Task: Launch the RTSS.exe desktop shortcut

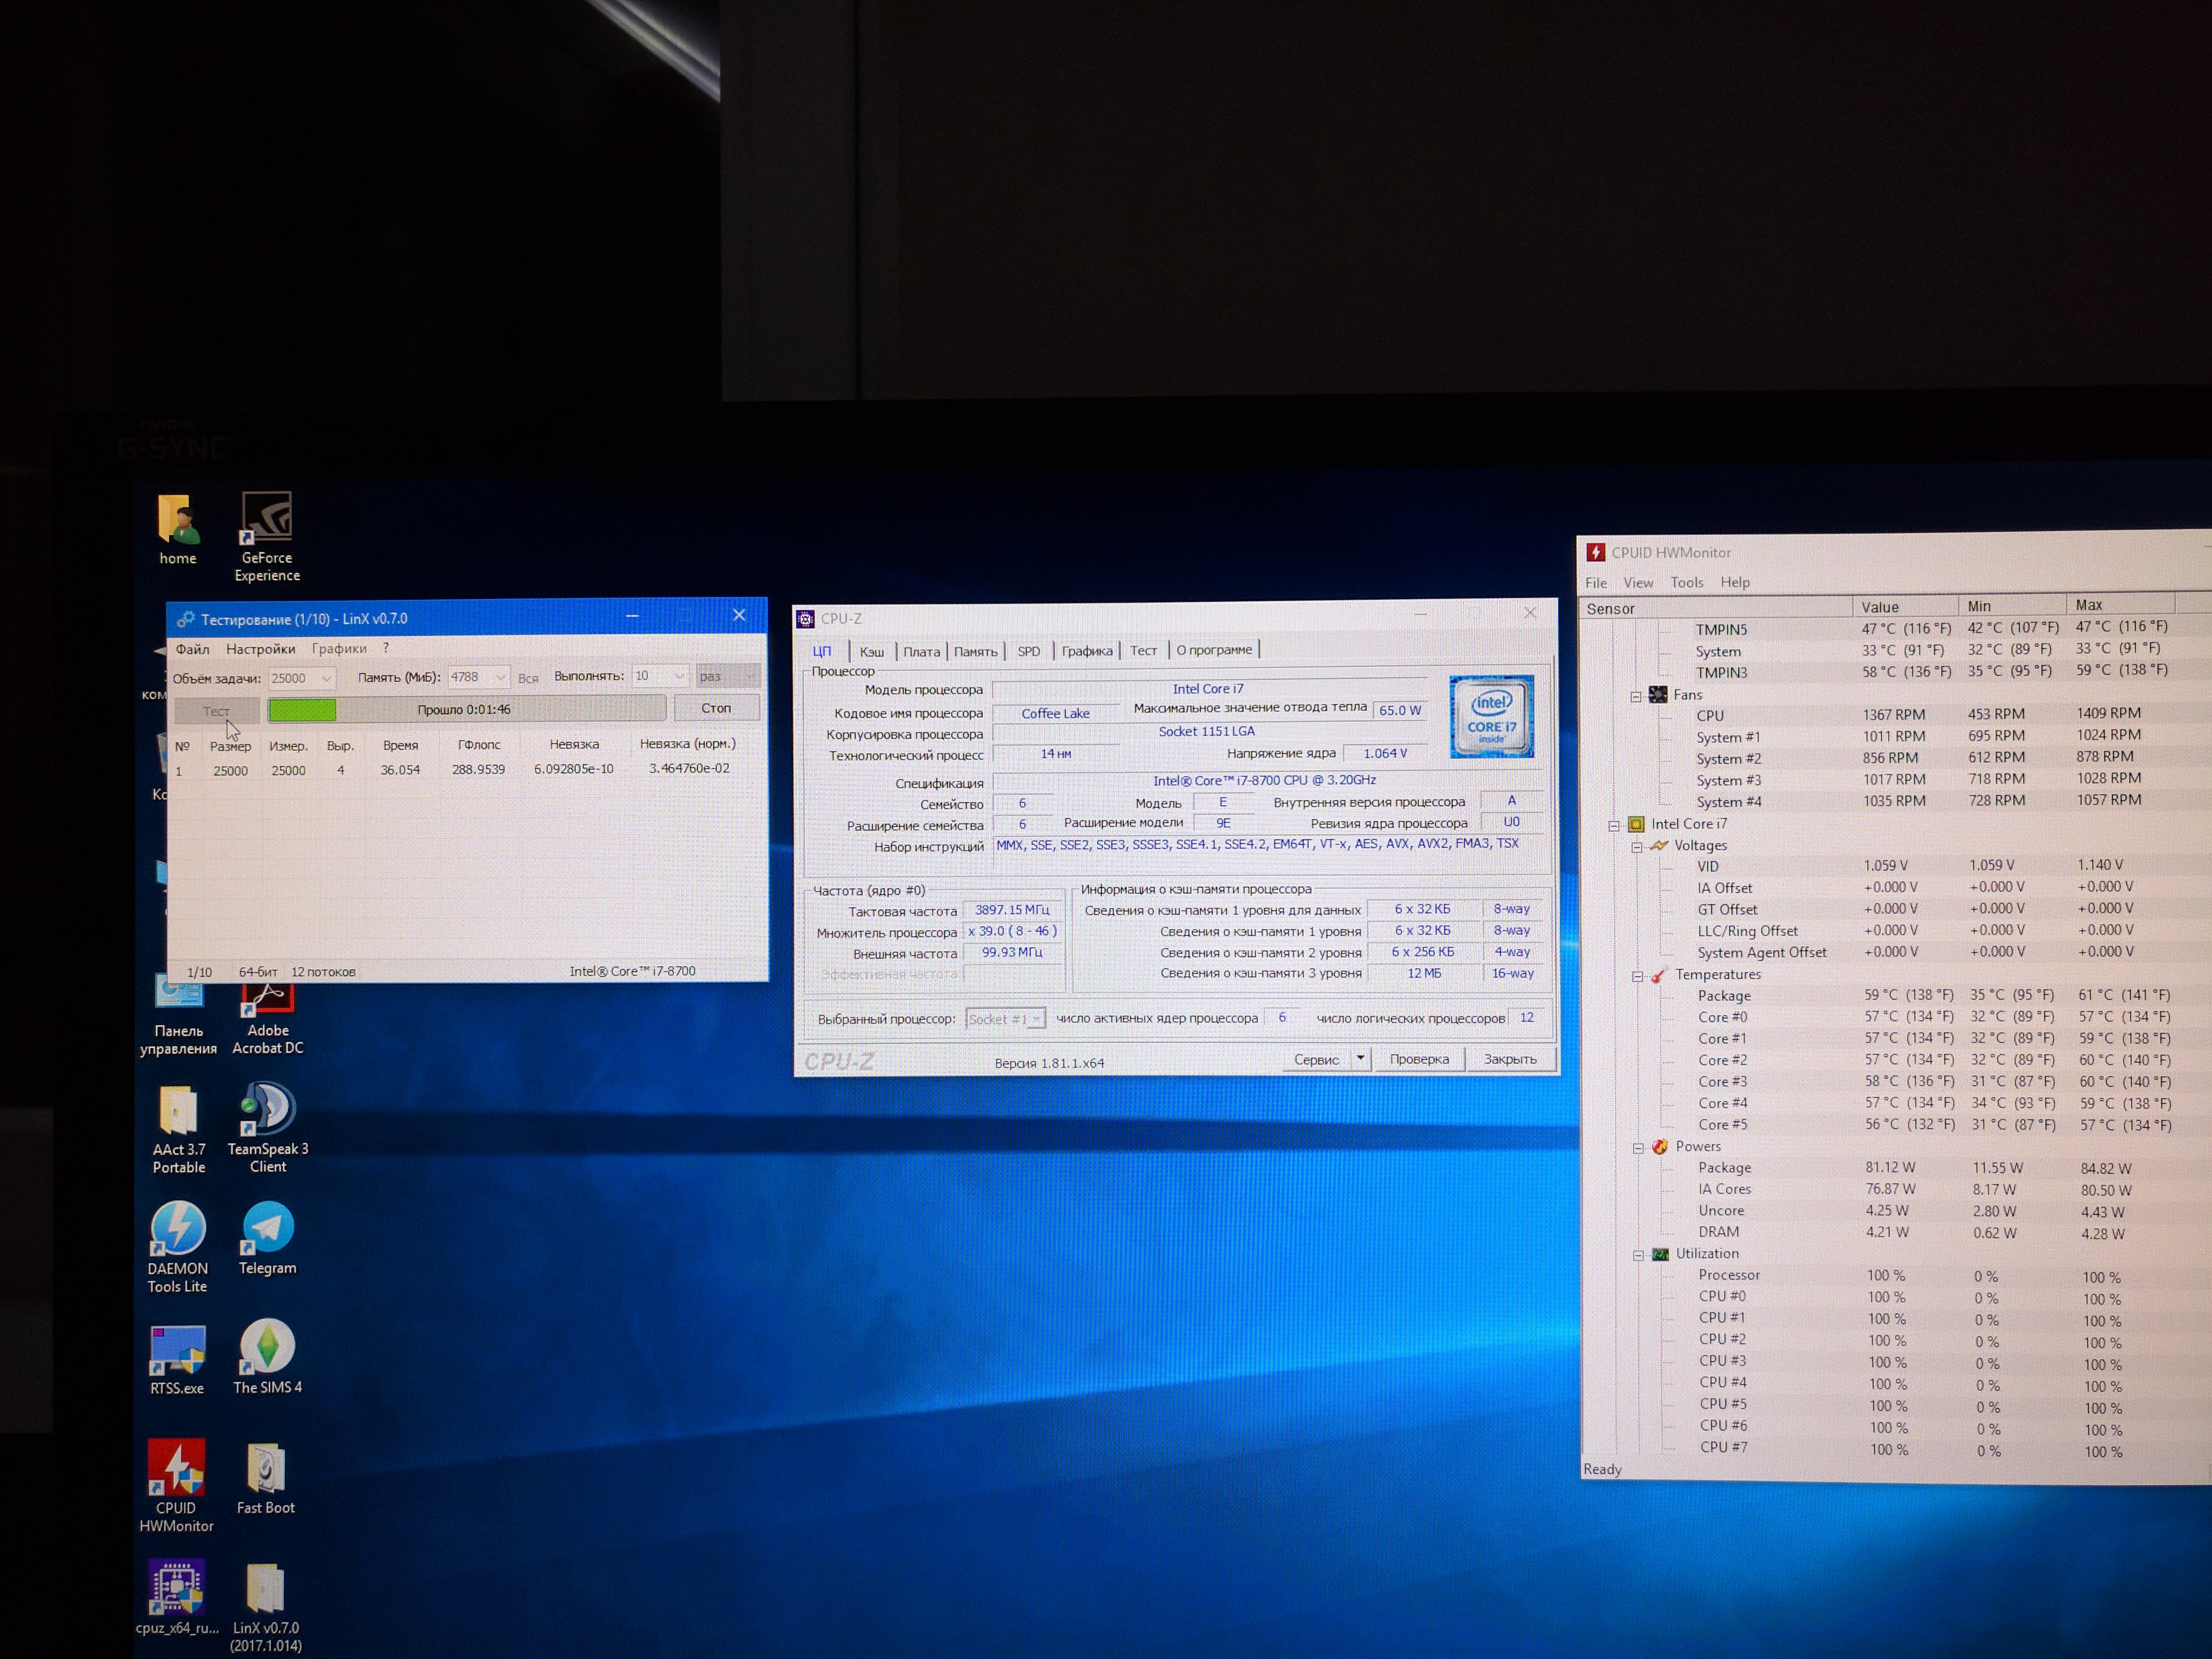Action: click(x=177, y=1350)
